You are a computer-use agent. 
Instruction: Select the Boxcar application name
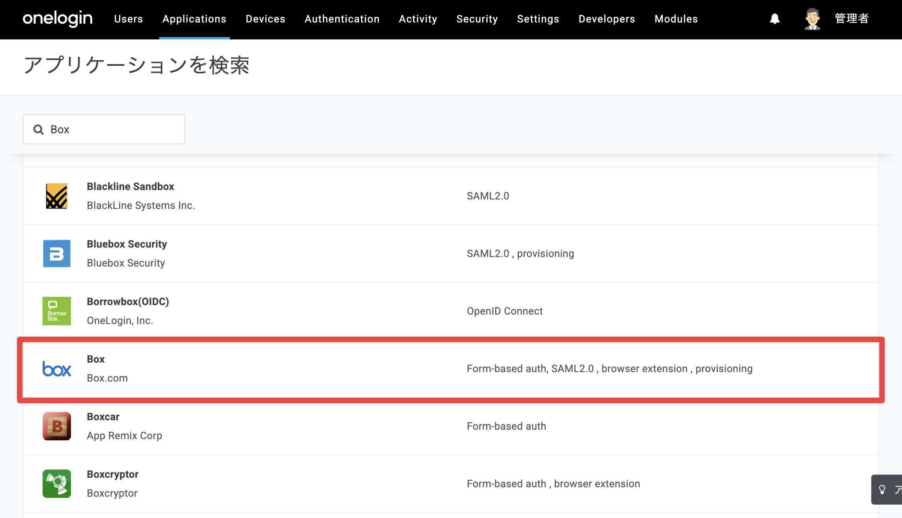click(103, 417)
